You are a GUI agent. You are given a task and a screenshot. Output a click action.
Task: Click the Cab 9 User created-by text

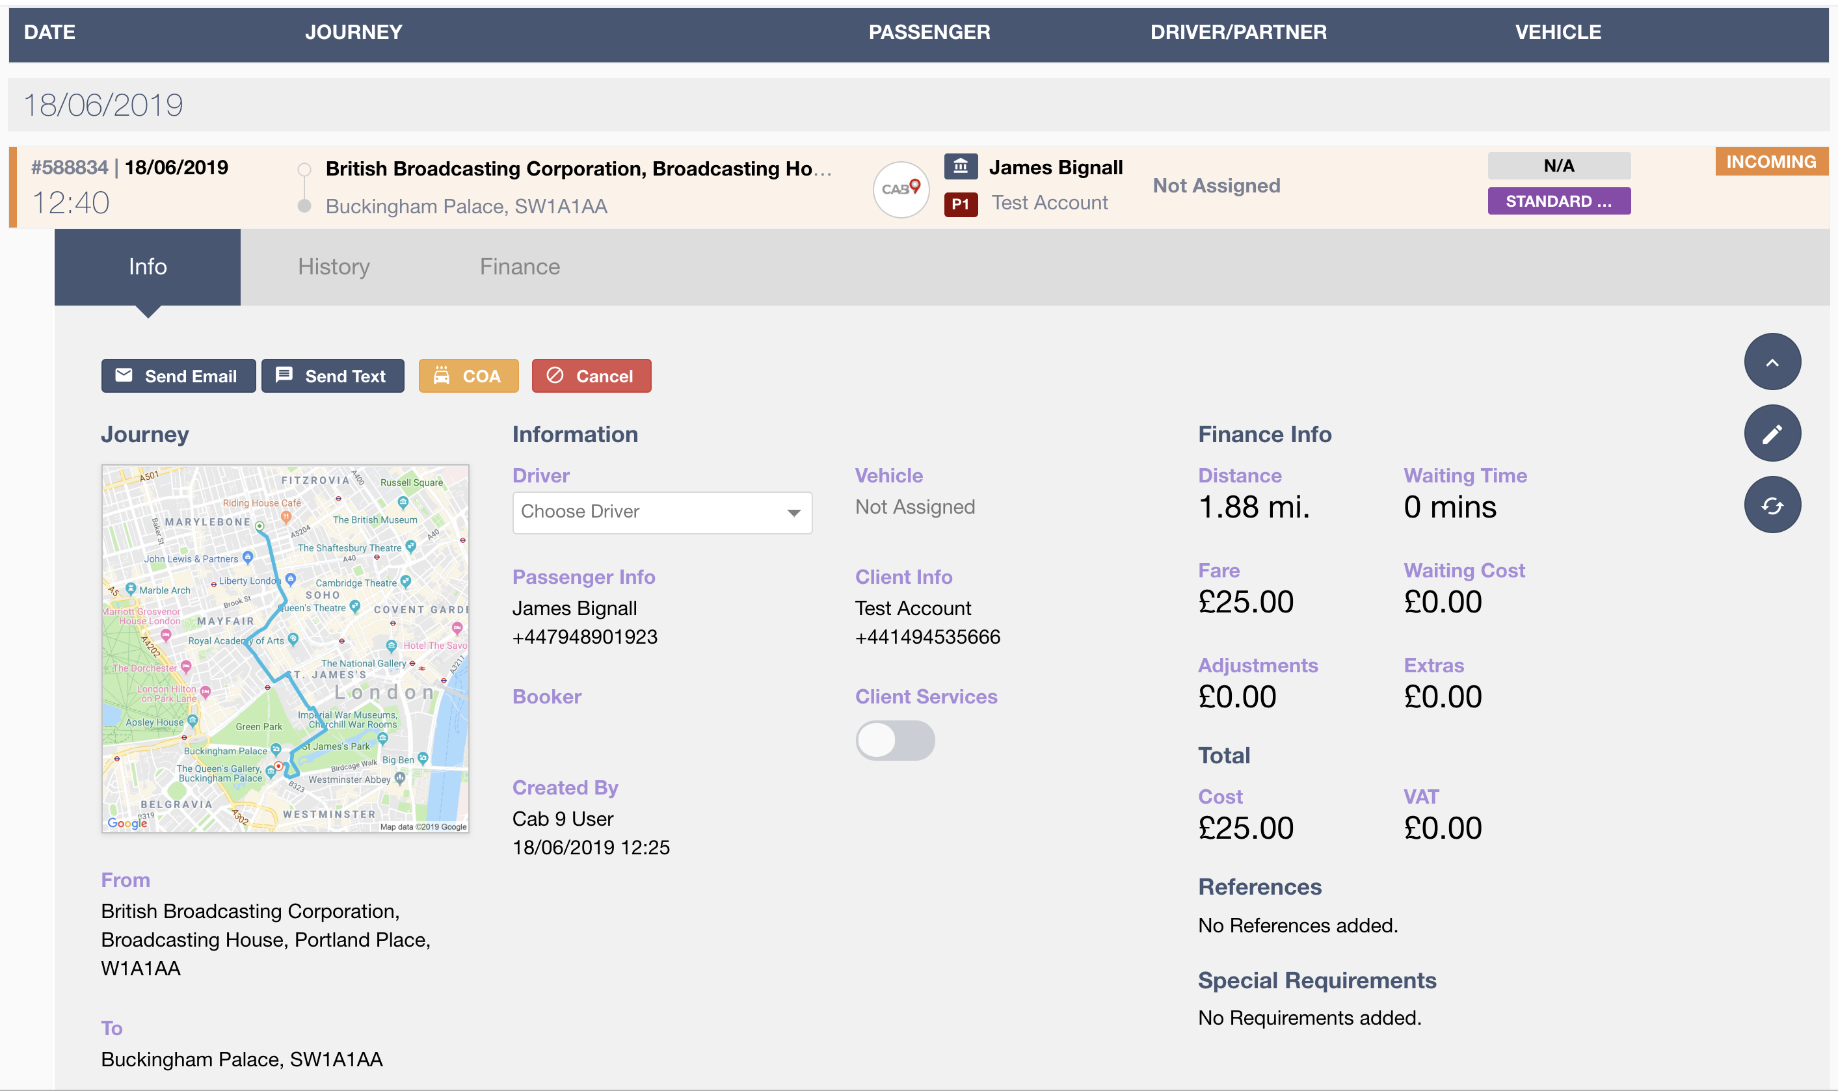(563, 819)
